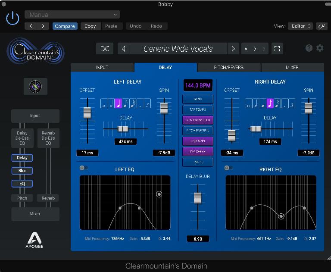Screen dimensions: 331x272
Task: Toggle left delay dotted note modifier
Action: (x=140, y=103)
